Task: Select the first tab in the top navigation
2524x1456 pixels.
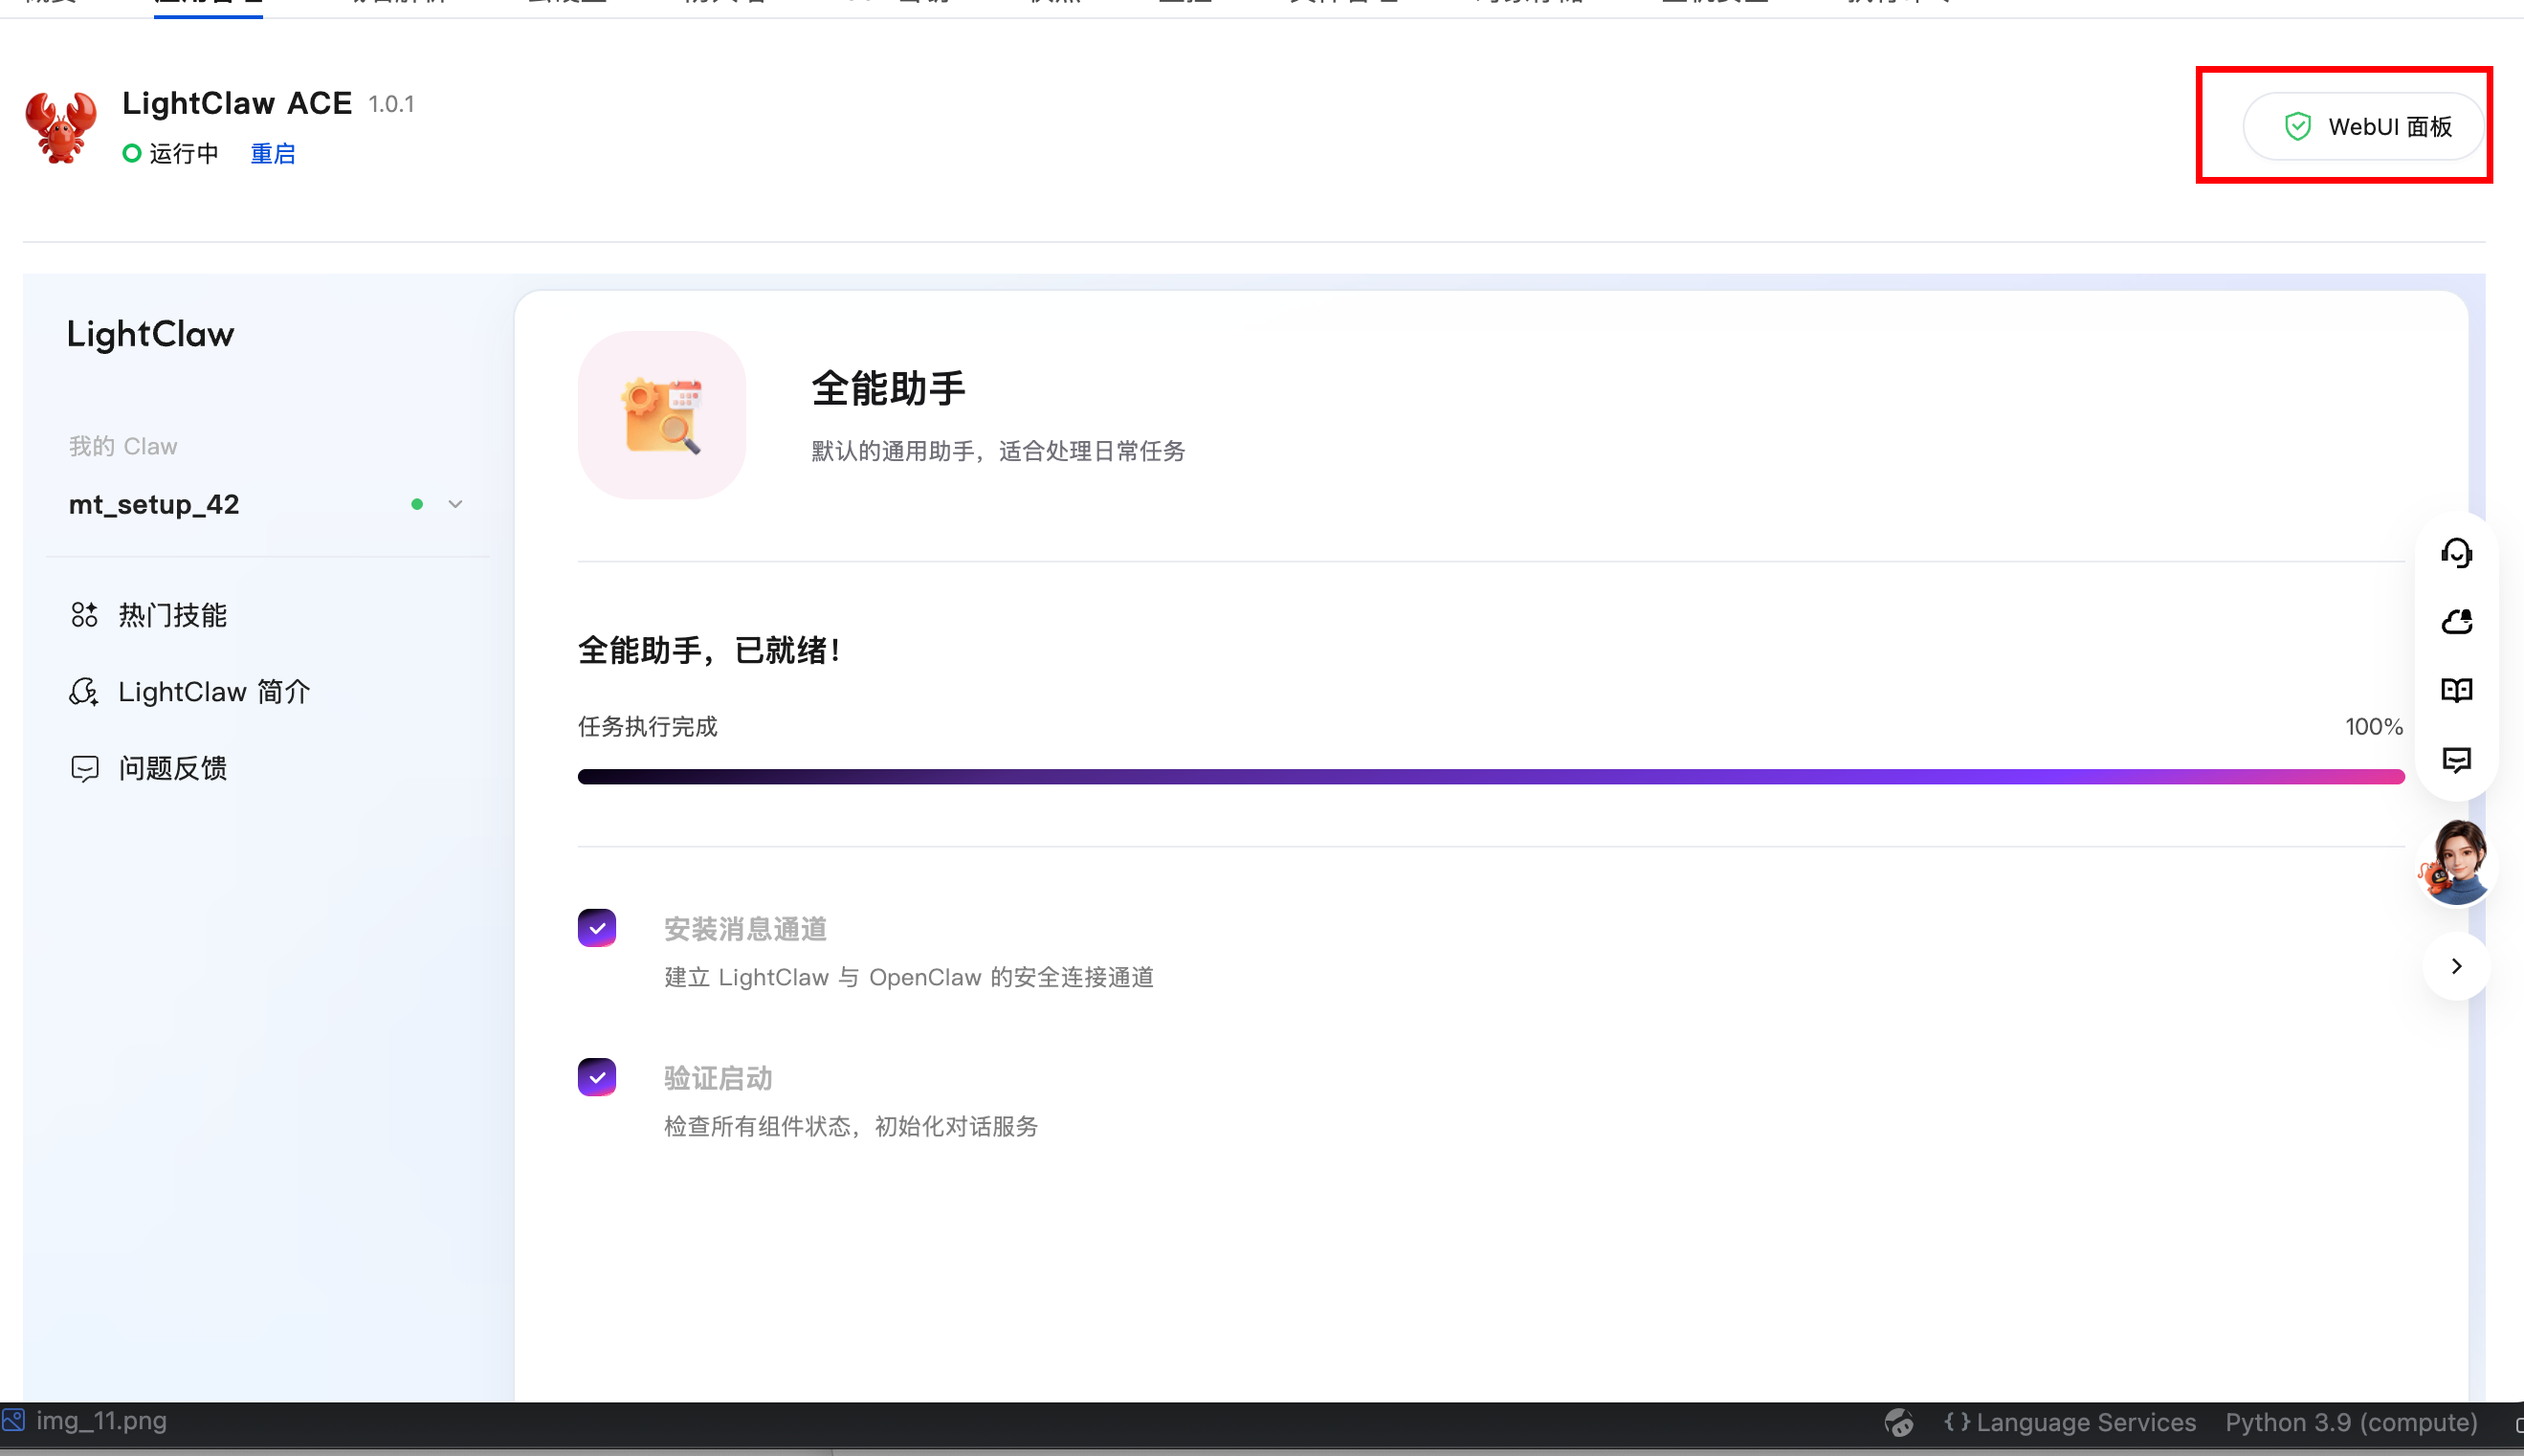Action: 50,4
